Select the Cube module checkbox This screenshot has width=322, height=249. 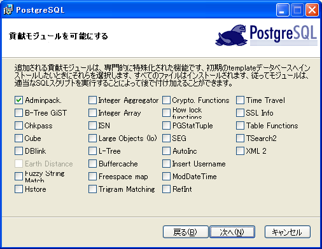18,138
